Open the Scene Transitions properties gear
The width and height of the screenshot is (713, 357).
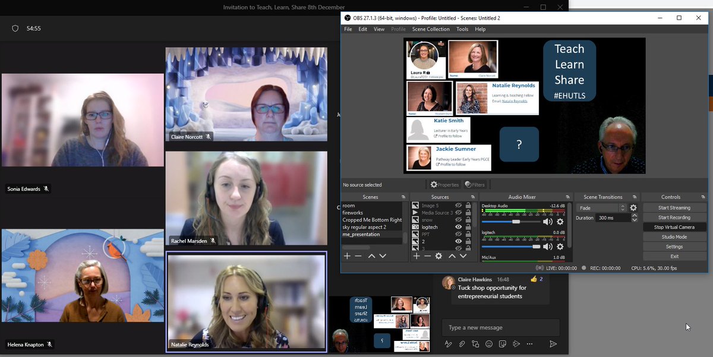(x=633, y=208)
